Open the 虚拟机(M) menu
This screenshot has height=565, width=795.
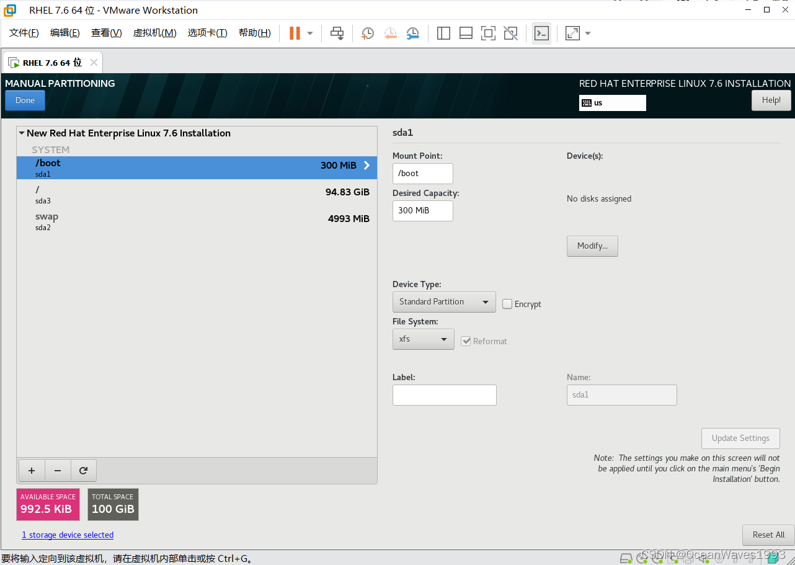coord(154,33)
